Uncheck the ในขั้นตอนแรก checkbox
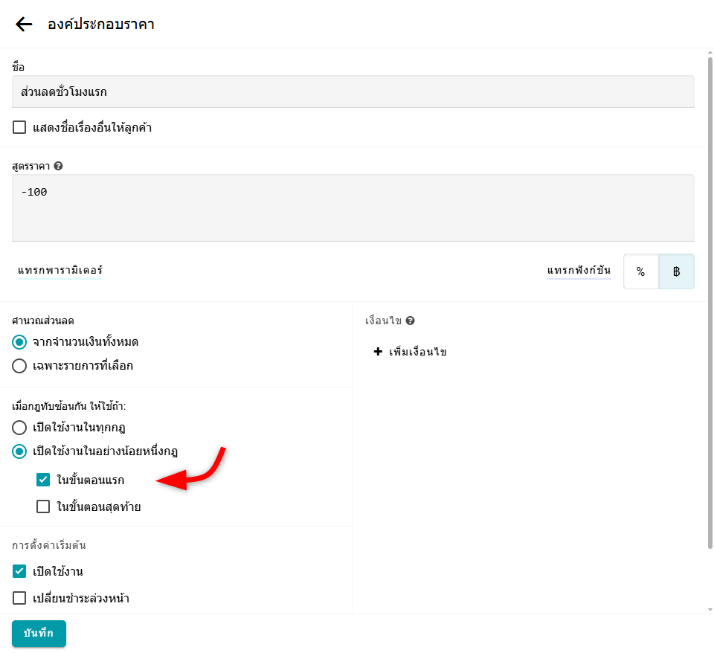 tap(43, 480)
